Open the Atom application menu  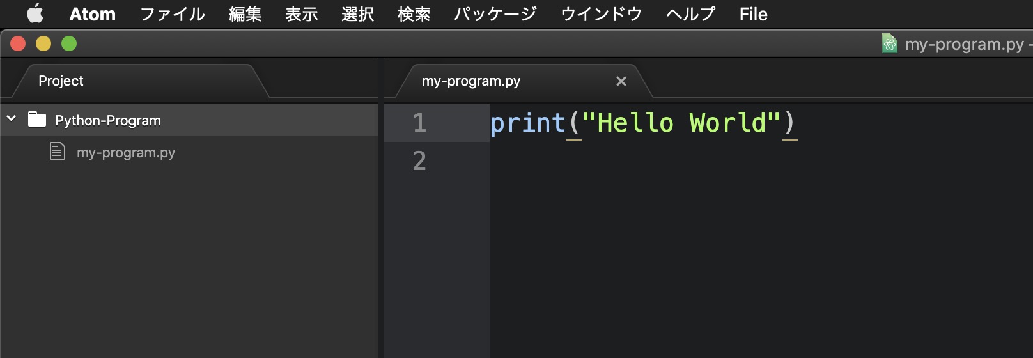[x=92, y=14]
